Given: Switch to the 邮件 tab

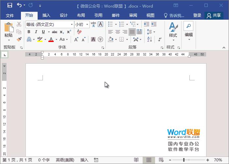Looking at the screenshot, I should pos(116,15).
